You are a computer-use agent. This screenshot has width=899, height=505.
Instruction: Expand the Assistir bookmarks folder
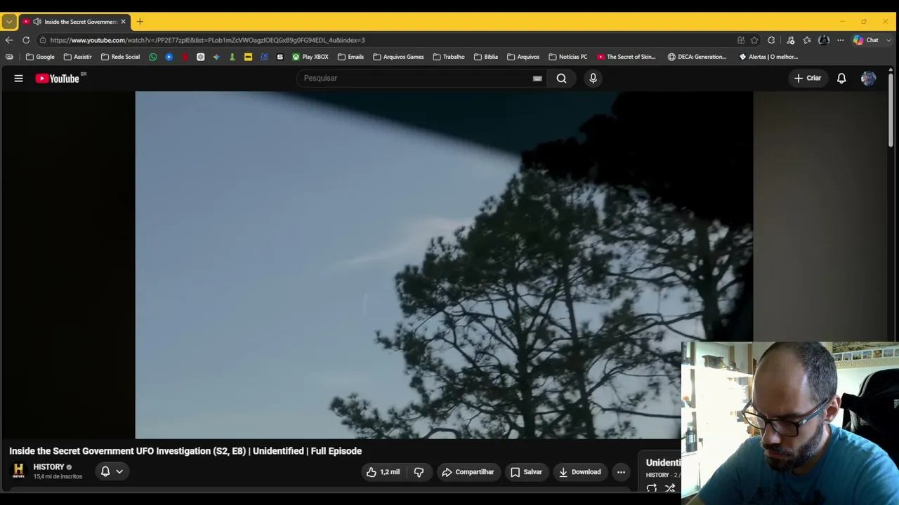77,57
